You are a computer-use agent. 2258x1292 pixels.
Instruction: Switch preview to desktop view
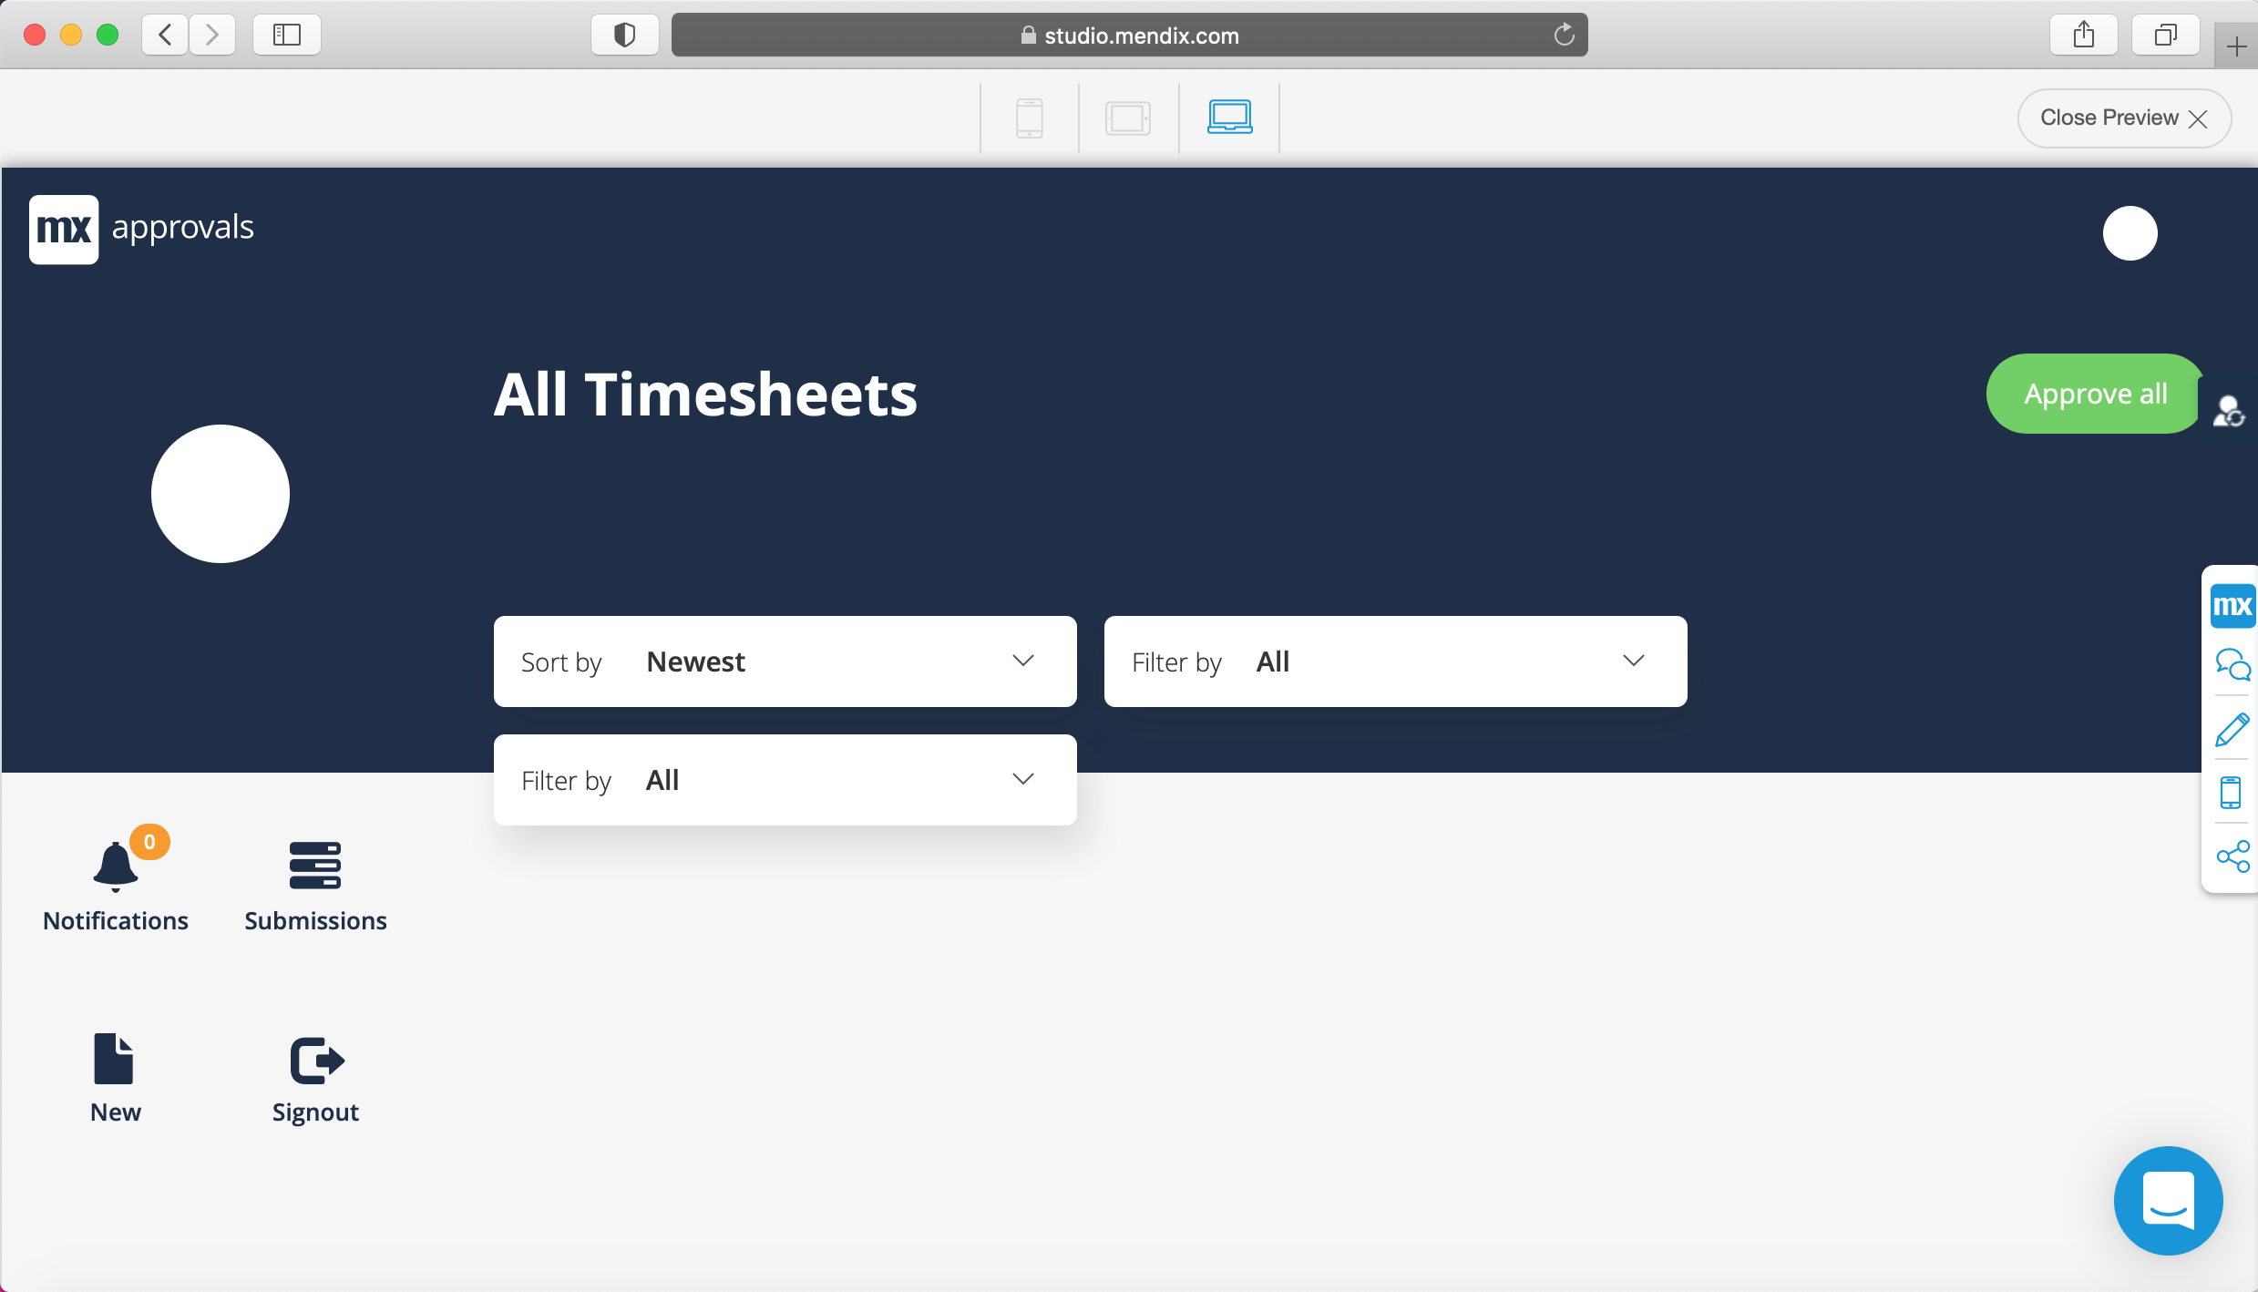pyautogui.click(x=1229, y=118)
